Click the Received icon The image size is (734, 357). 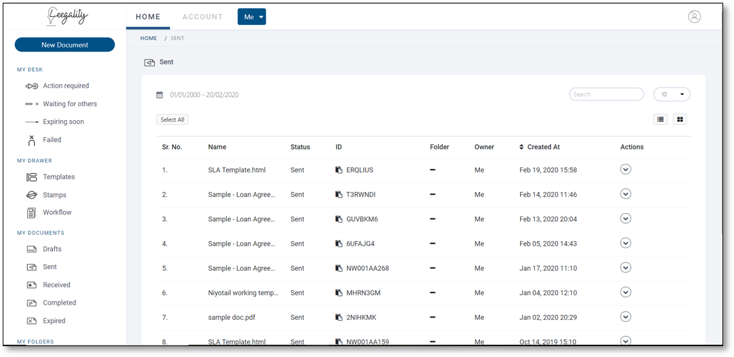pyautogui.click(x=32, y=285)
